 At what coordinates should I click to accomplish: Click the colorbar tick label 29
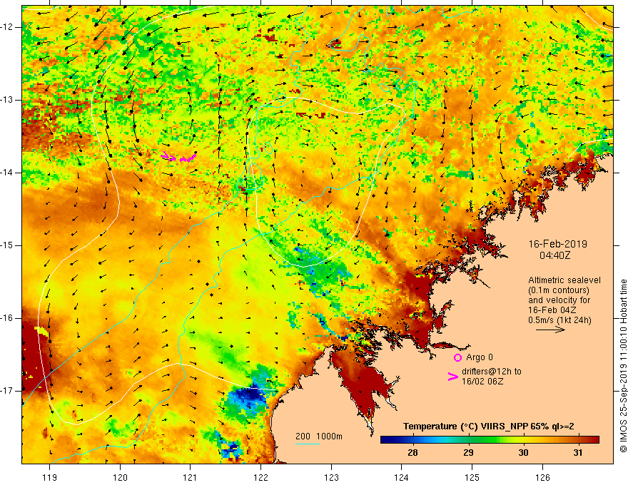(x=468, y=453)
